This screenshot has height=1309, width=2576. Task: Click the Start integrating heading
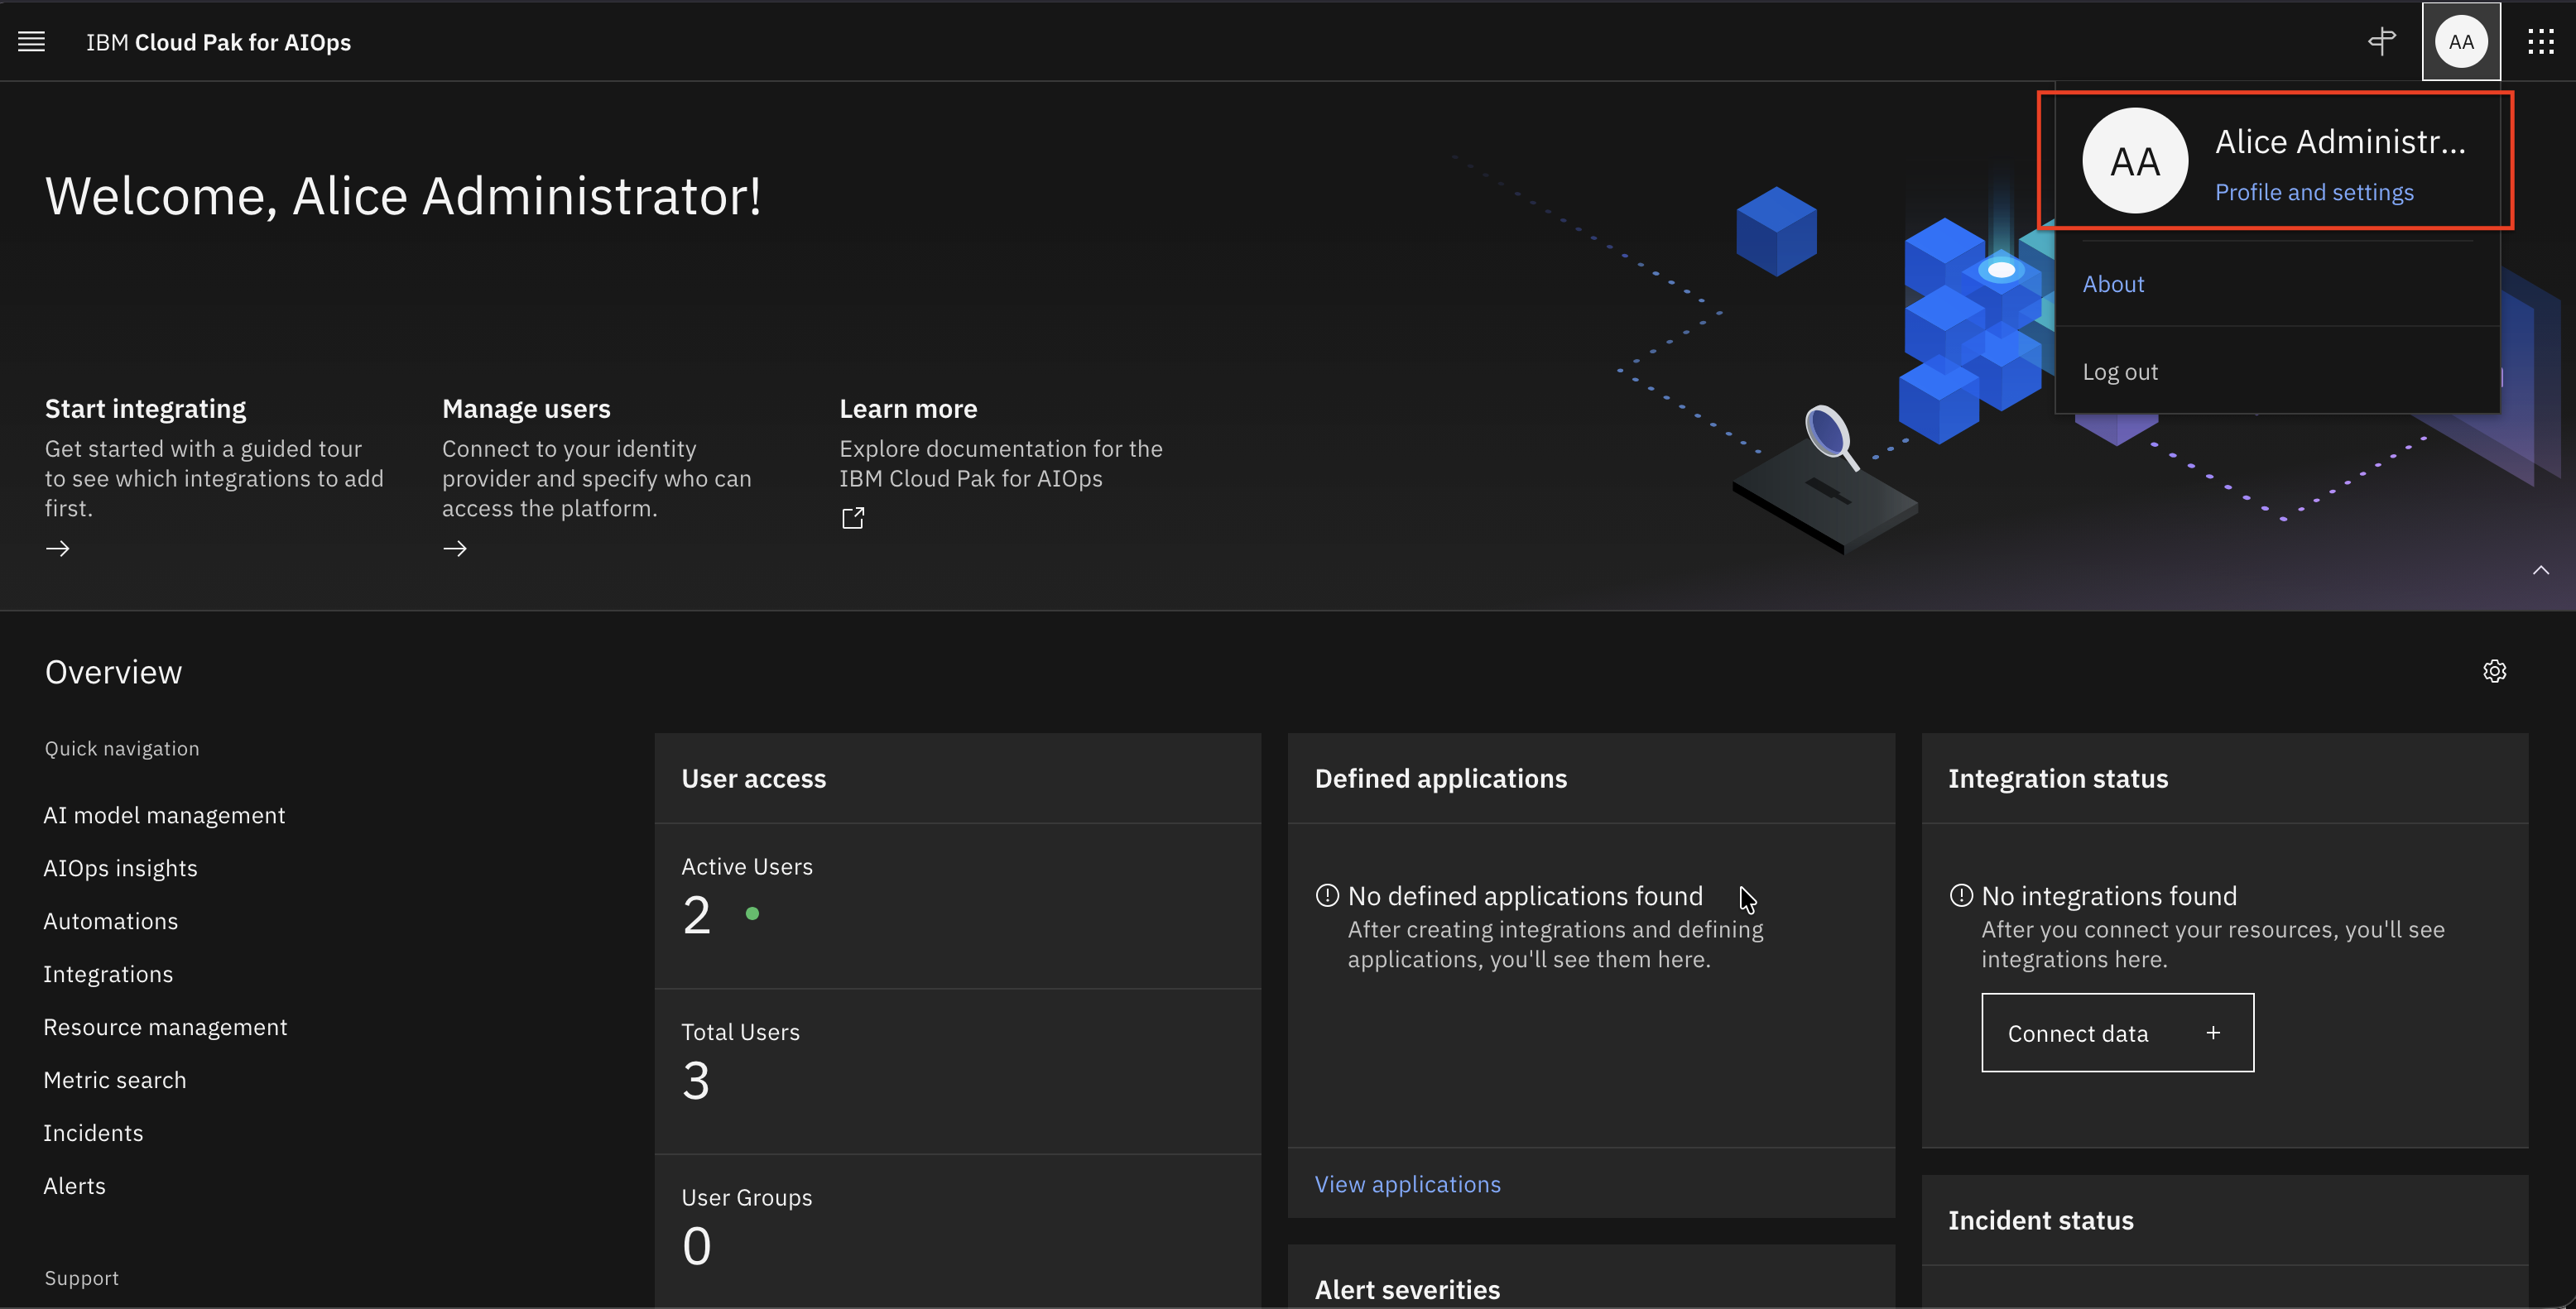tap(145, 409)
